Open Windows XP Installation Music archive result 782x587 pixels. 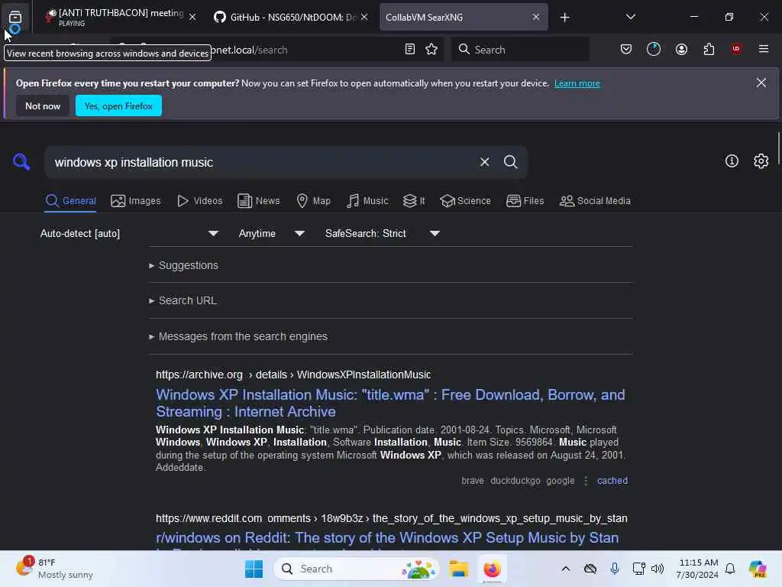click(390, 403)
